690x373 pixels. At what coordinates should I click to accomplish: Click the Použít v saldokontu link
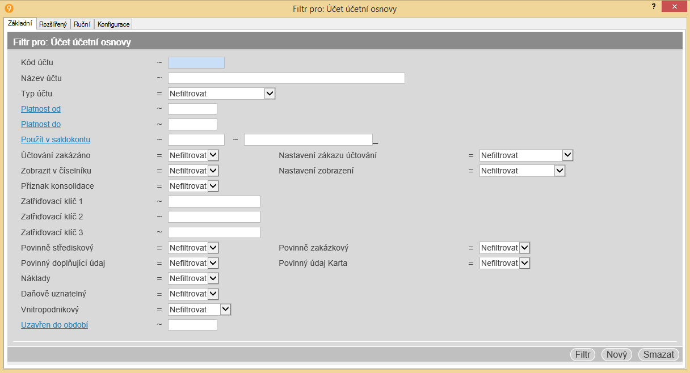(56, 139)
